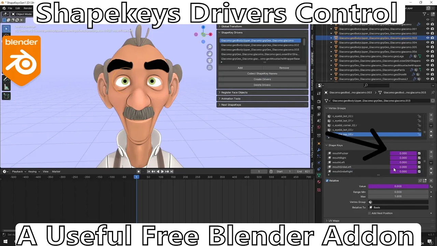Viewport: 437px width, 246px height.
Task: Click the purple Value slider
Action: point(398,186)
